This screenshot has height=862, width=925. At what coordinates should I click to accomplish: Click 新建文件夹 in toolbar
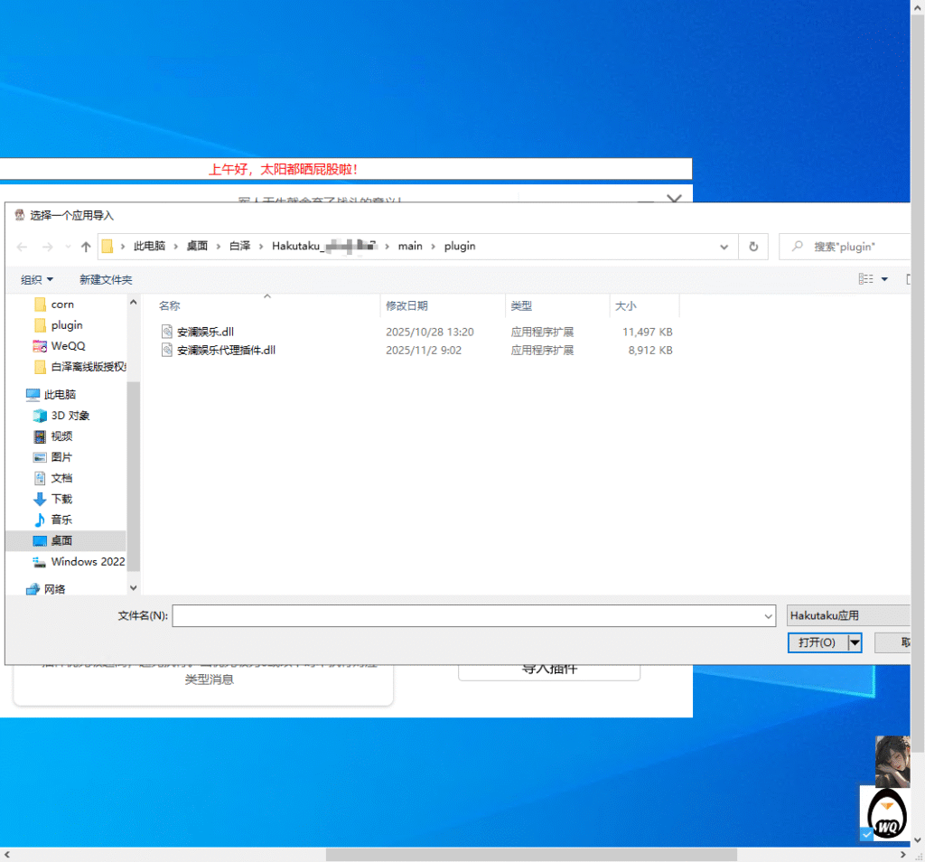pos(106,279)
